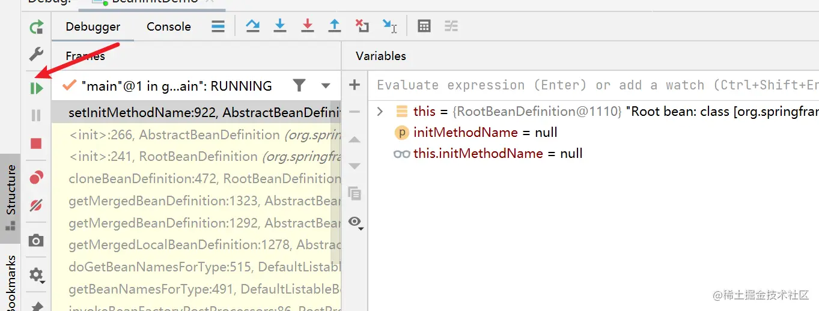
Task: Filter frames with funnel icon
Action: tap(299, 85)
